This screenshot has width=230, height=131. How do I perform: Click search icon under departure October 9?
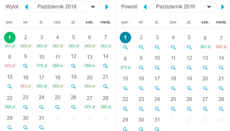click(x=25, y=66)
